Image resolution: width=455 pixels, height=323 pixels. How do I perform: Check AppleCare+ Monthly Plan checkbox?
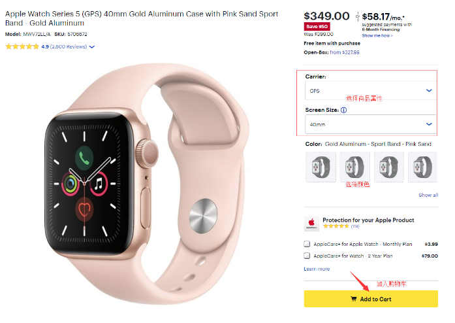click(307, 244)
